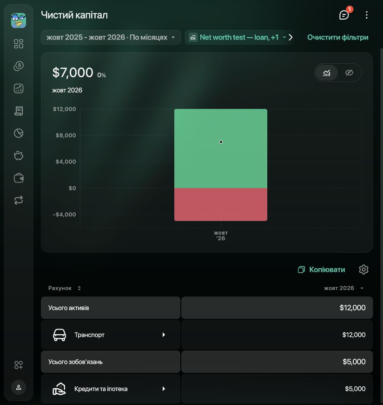Open the dollar coin icon in sidebar

tap(19, 66)
